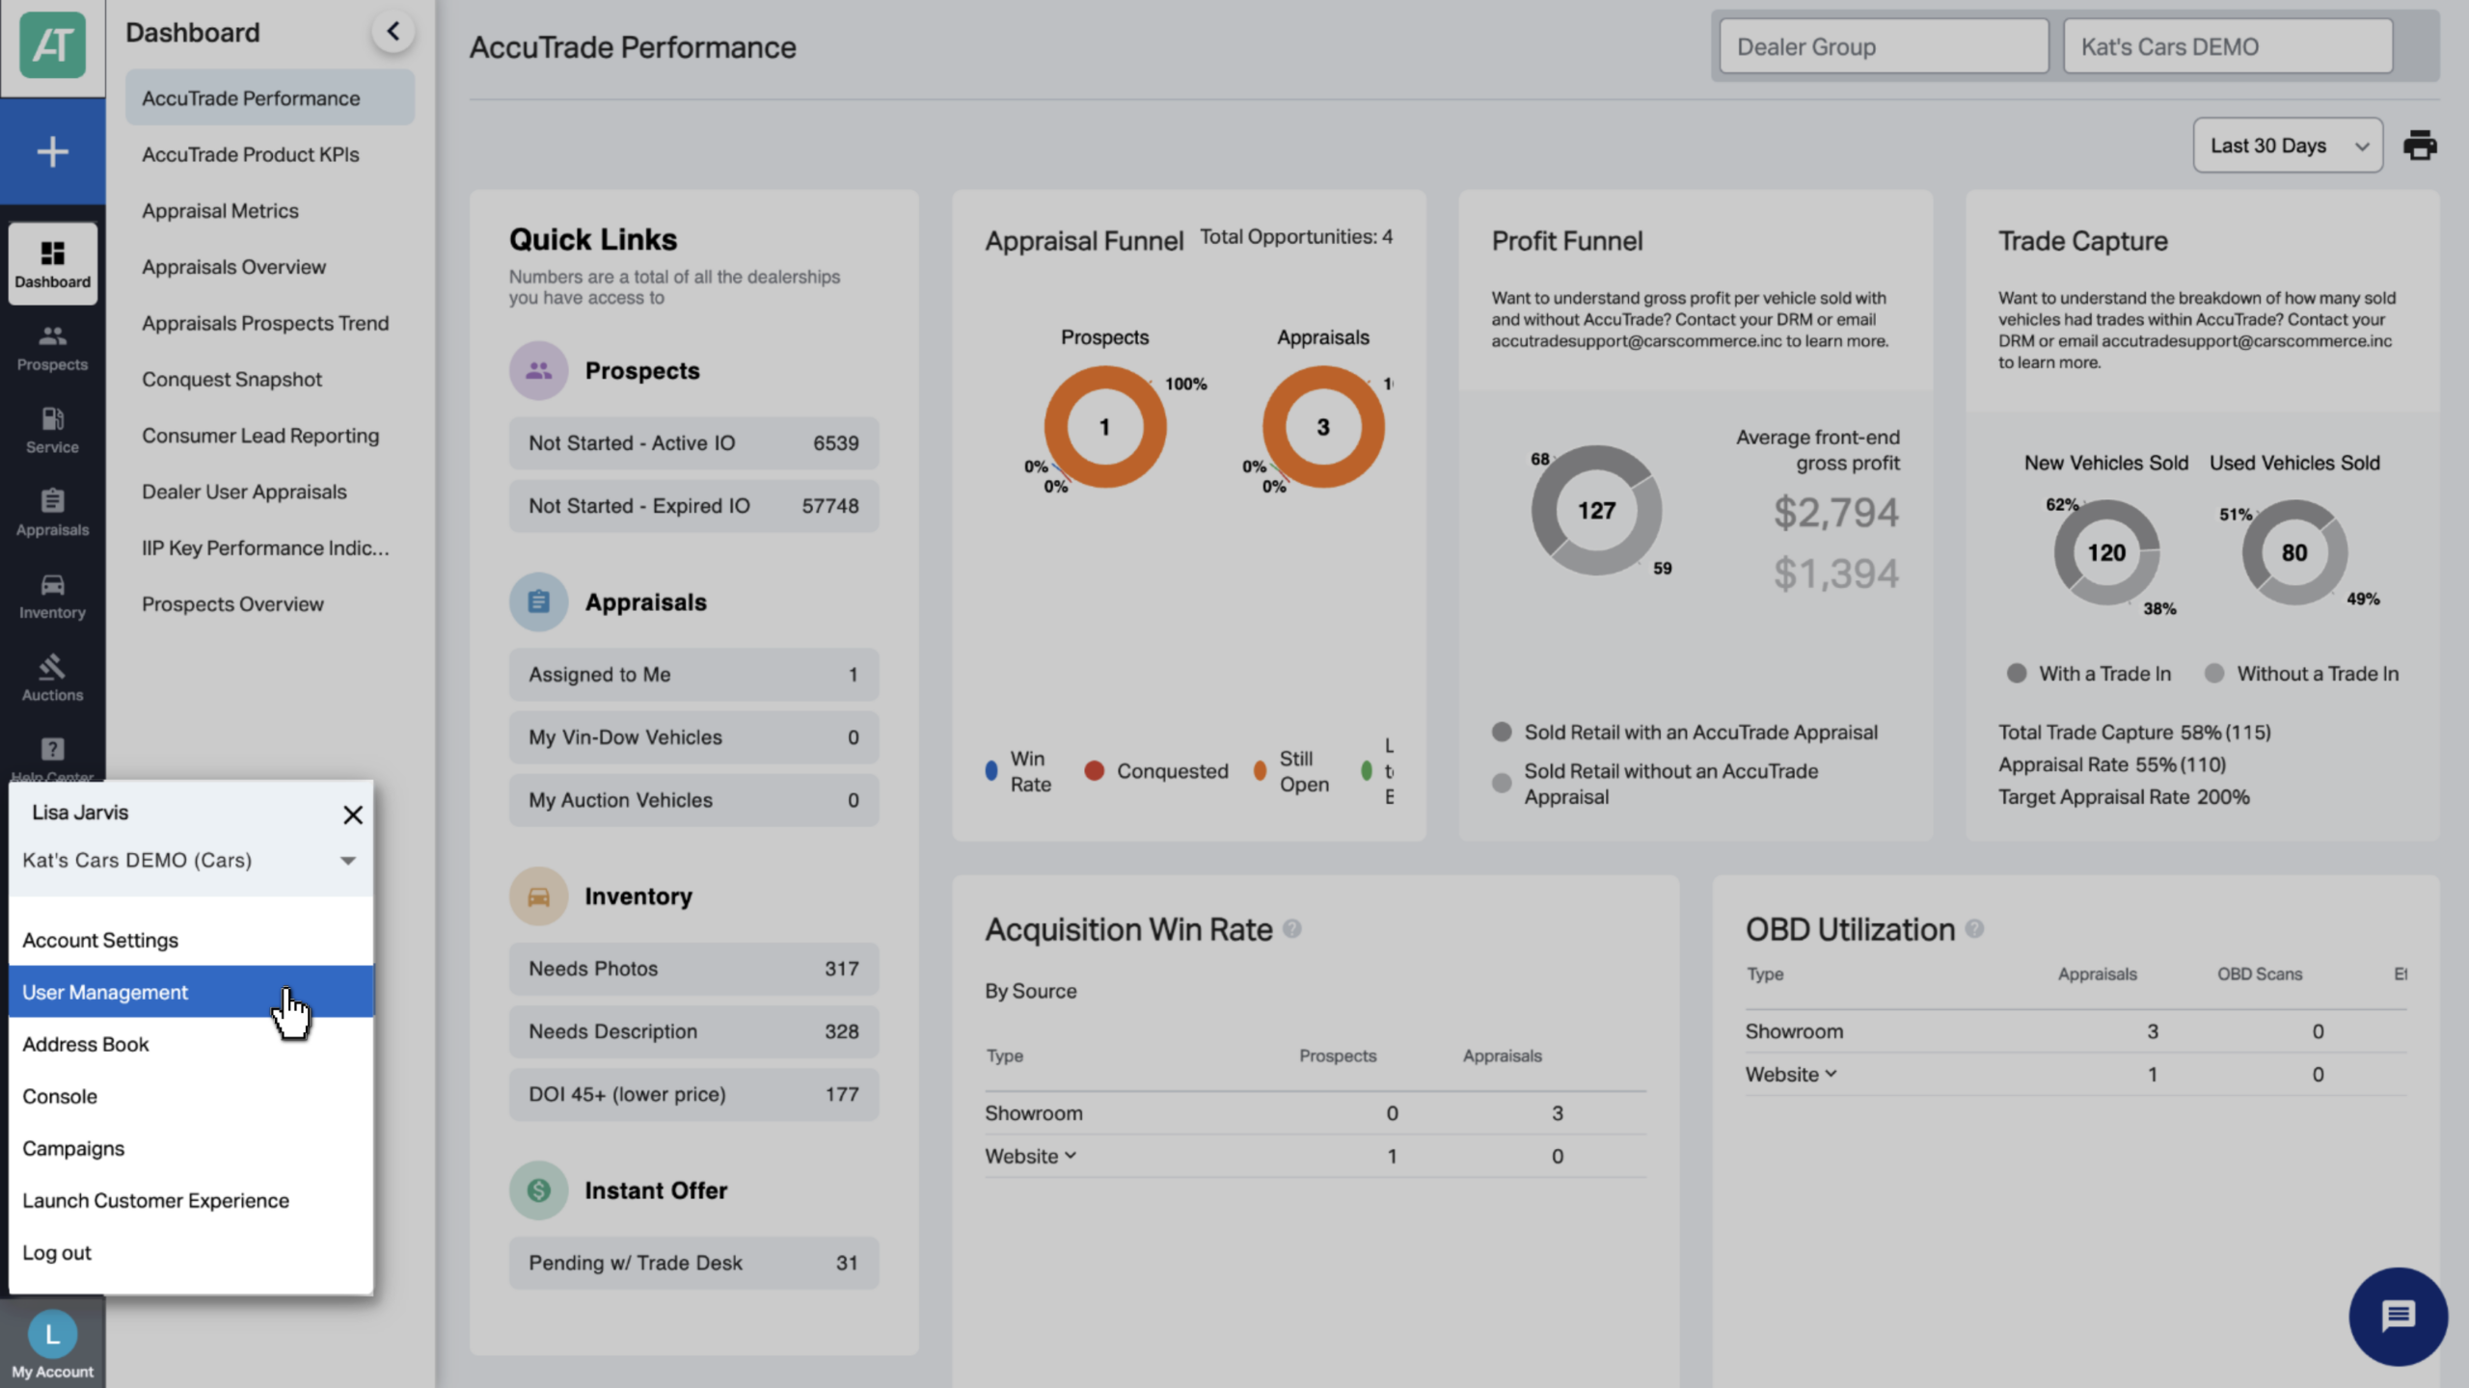Open the Service sidebar icon

click(x=53, y=431)
